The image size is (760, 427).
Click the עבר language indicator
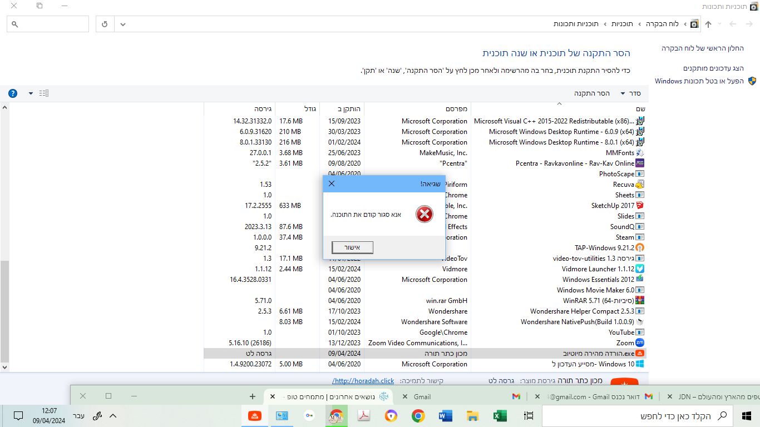(78, 415)
